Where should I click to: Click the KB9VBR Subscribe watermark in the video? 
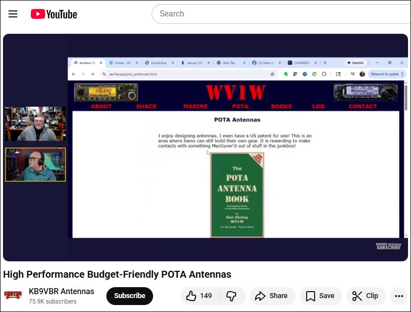388,246
